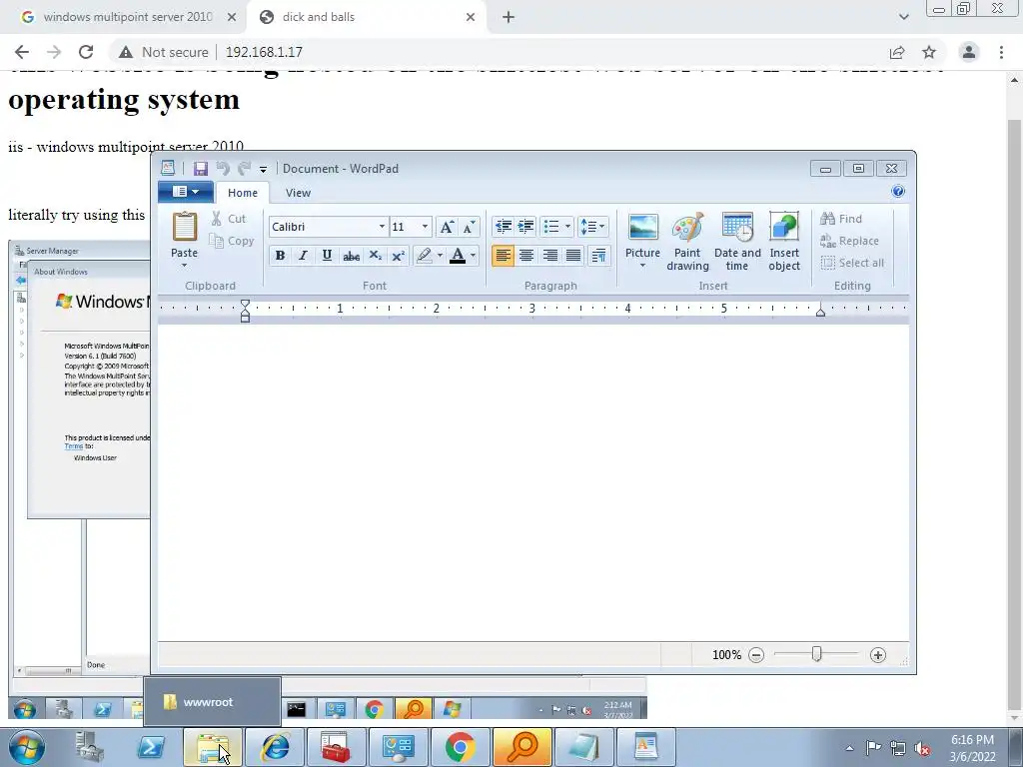Open the blue WordPad file menu button
The height and width of the screenshot is (767, 1023).
tap(186, 192)
